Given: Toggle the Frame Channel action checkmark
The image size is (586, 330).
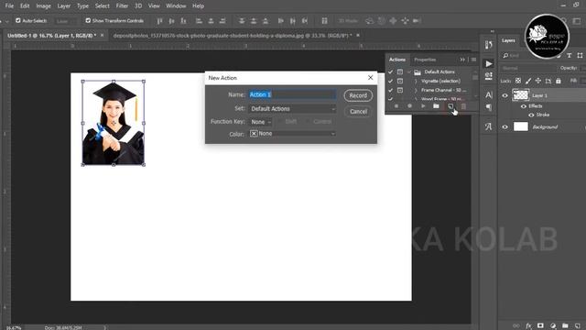Looking at the screenshot, I should click(391, 90).
